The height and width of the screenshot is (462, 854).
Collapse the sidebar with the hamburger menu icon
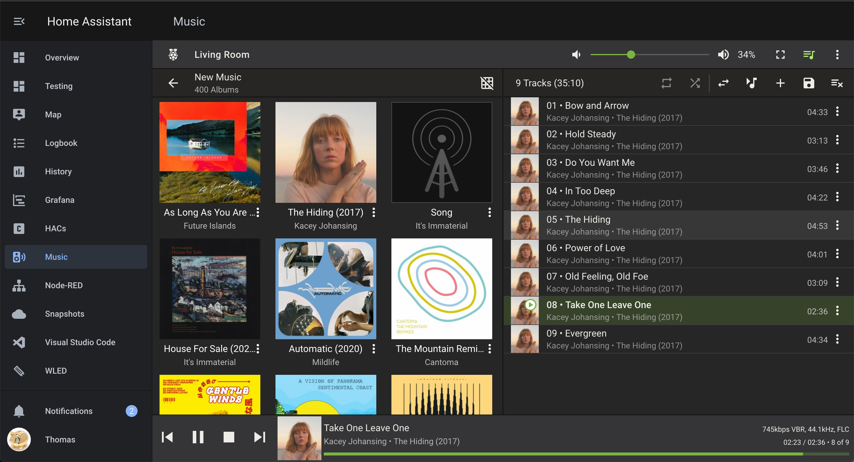point(19,22)
